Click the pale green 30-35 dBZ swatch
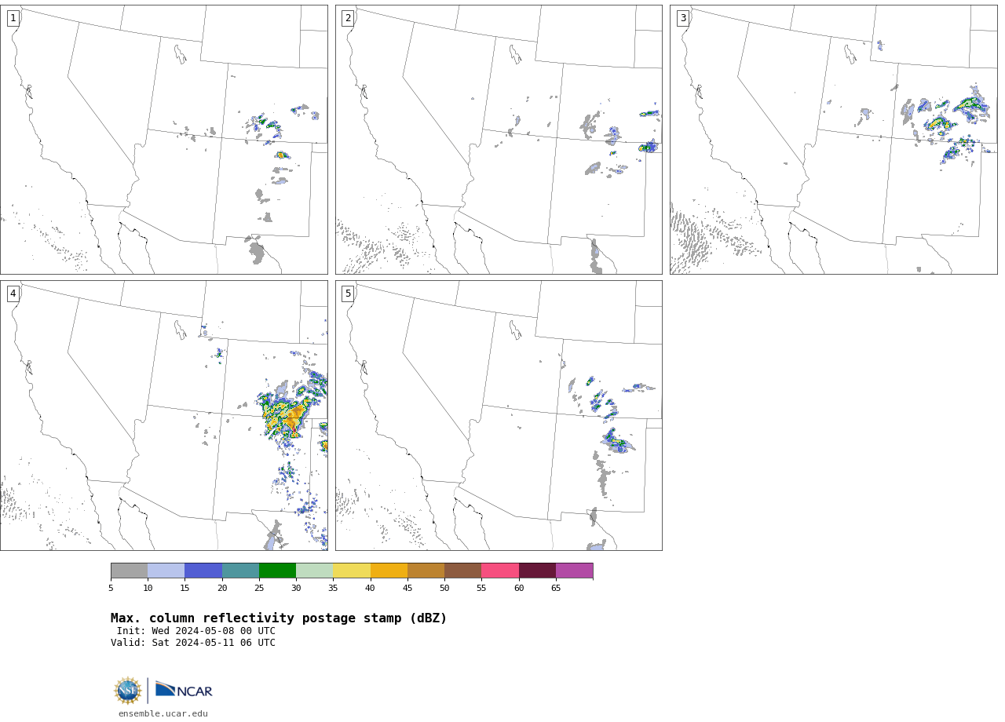Viewport: 1005px width, 722px height. pyautogui.click(x=315, y=571)
